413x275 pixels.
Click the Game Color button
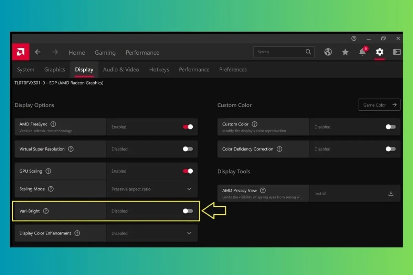tap(379, 105)
